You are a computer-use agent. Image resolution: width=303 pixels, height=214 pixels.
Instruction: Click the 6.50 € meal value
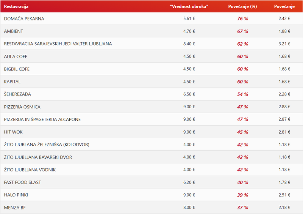point(189,94)
